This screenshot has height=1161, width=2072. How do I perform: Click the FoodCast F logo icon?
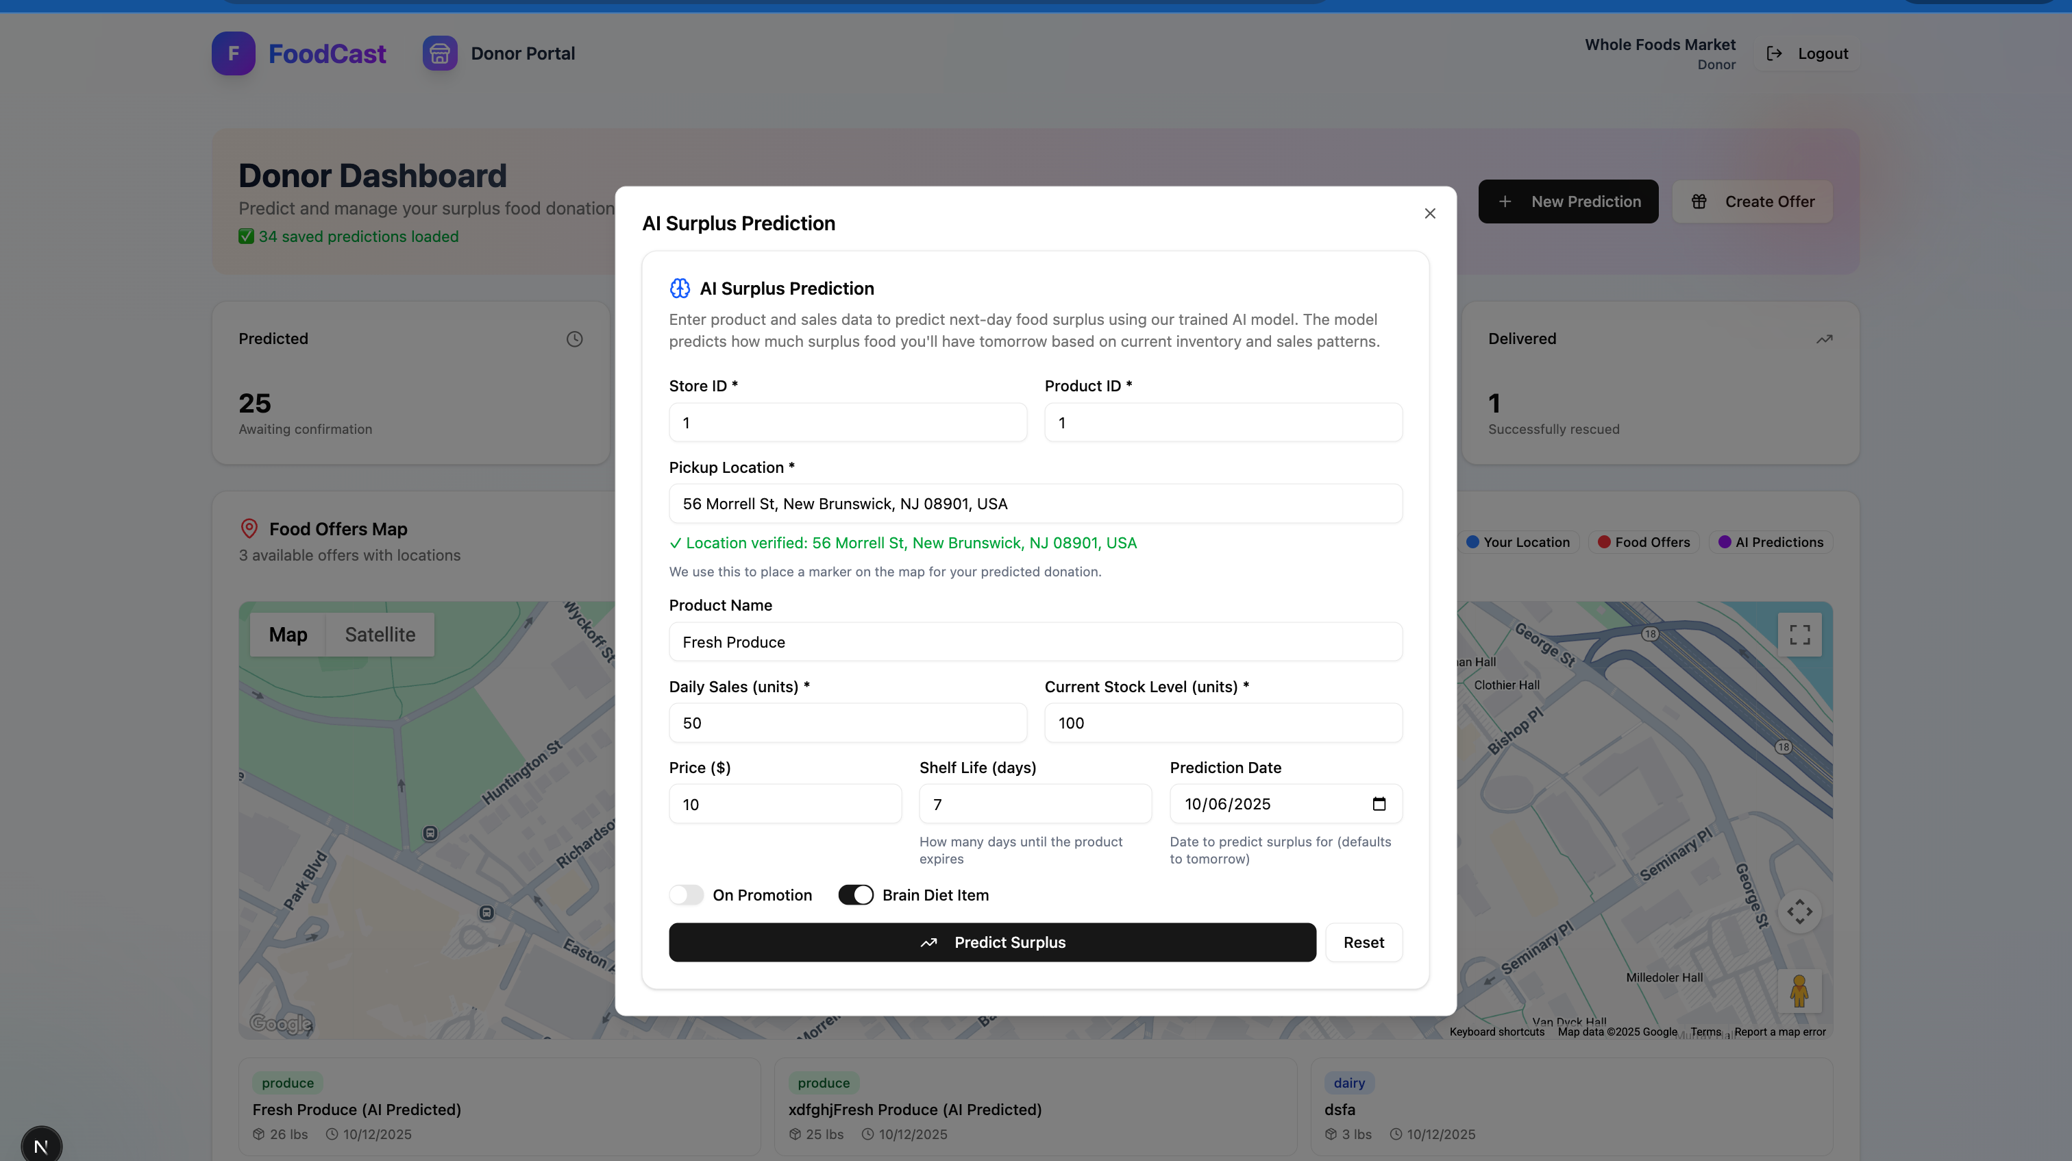pyautogui.click(x=233, y=53)
